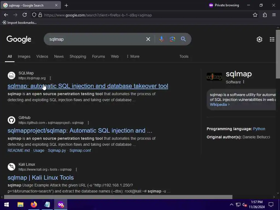Viewport: 280px width, 210px height.
Task: Open the README.md sitelink
Action: 19,151
